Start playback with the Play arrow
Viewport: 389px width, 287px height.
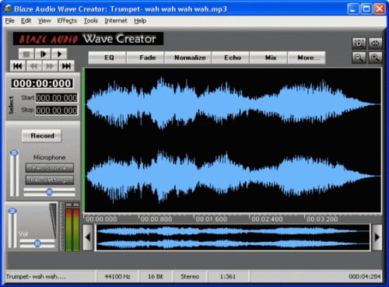(x=59, y=54)
